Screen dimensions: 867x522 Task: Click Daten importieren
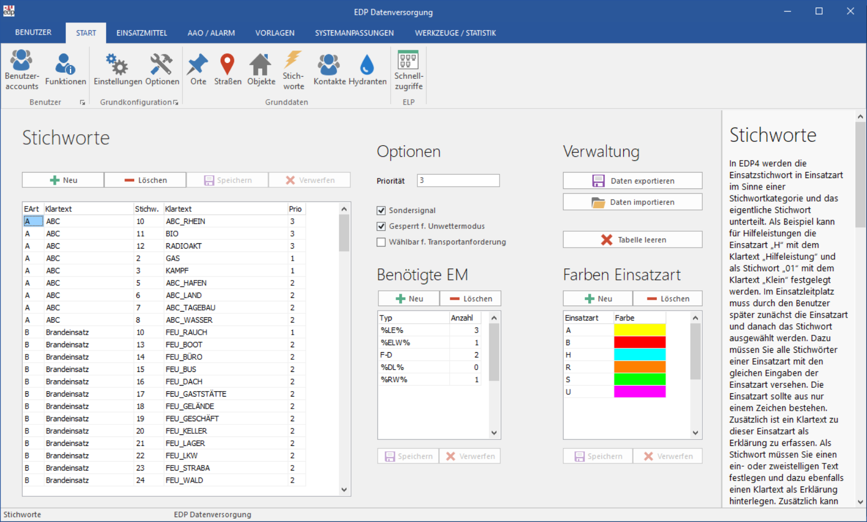(x=633, y=202)
